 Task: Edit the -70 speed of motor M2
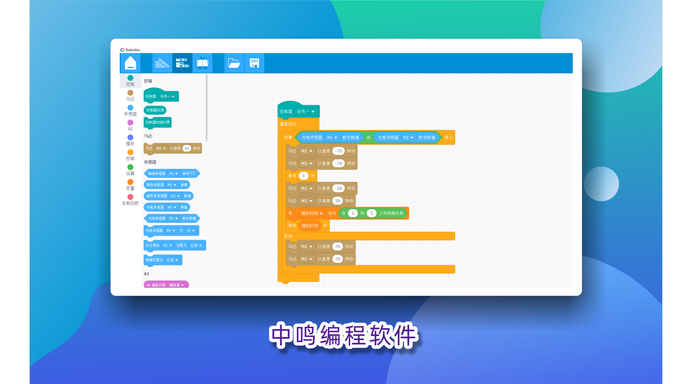(339, 164)
